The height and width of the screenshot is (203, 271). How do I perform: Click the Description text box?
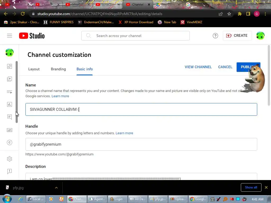141,177
